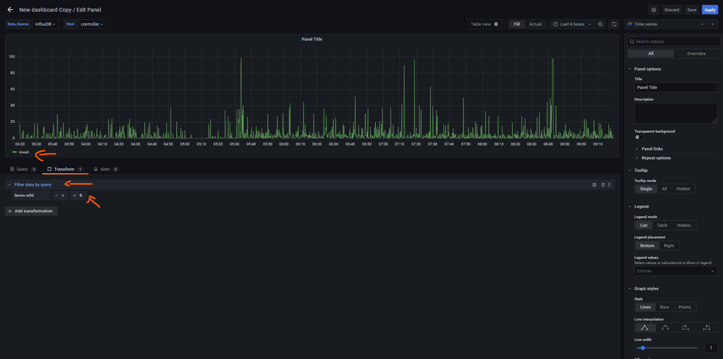Viewport: 723px width, 359px height.
Task: Delete the Filter data by query transformation
Action: tap(603, 185)
